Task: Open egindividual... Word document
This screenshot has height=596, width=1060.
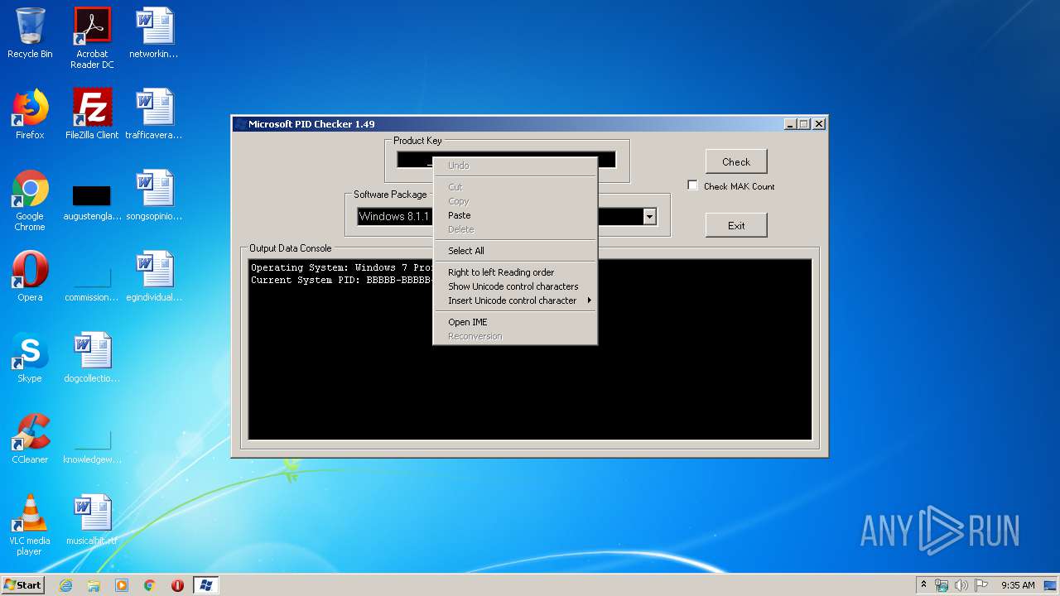Action: pos(154,276)
